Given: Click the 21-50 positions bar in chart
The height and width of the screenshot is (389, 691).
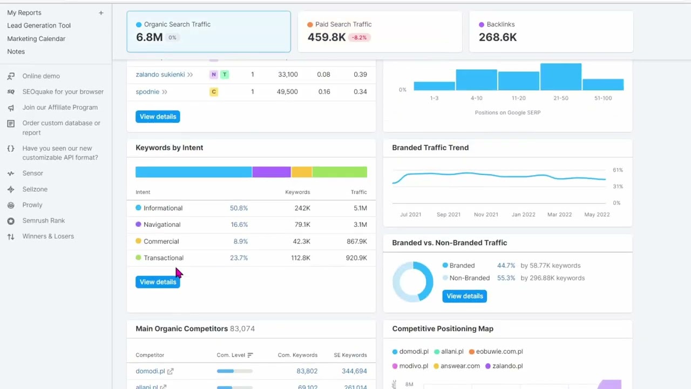Looking at the screenshot, I should click(x=561, y=77).
